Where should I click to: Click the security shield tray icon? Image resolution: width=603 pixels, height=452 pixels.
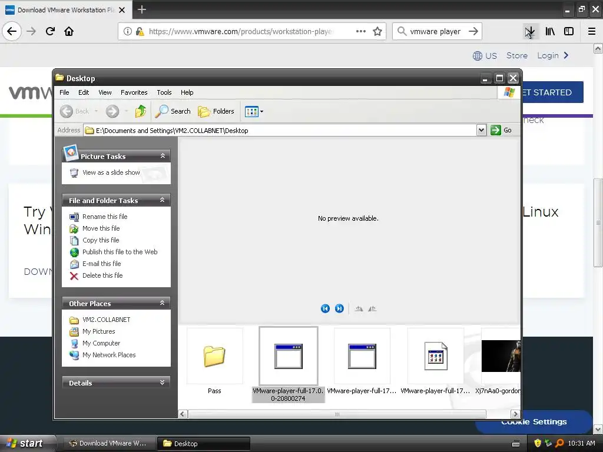[x=538, y=443]
